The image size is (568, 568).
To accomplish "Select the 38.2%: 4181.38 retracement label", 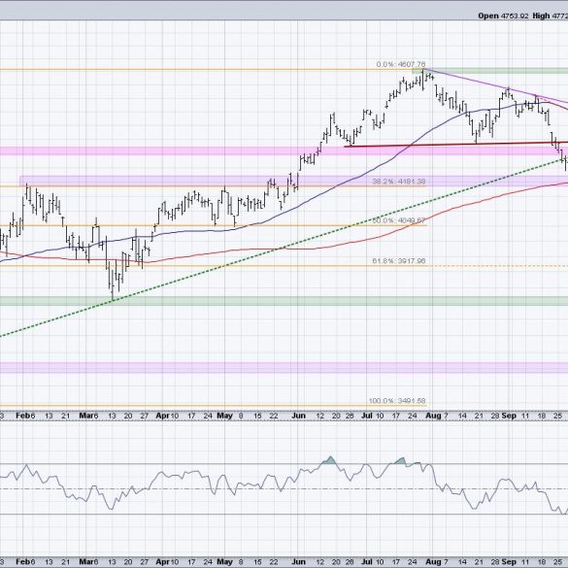I will (399, 182).
